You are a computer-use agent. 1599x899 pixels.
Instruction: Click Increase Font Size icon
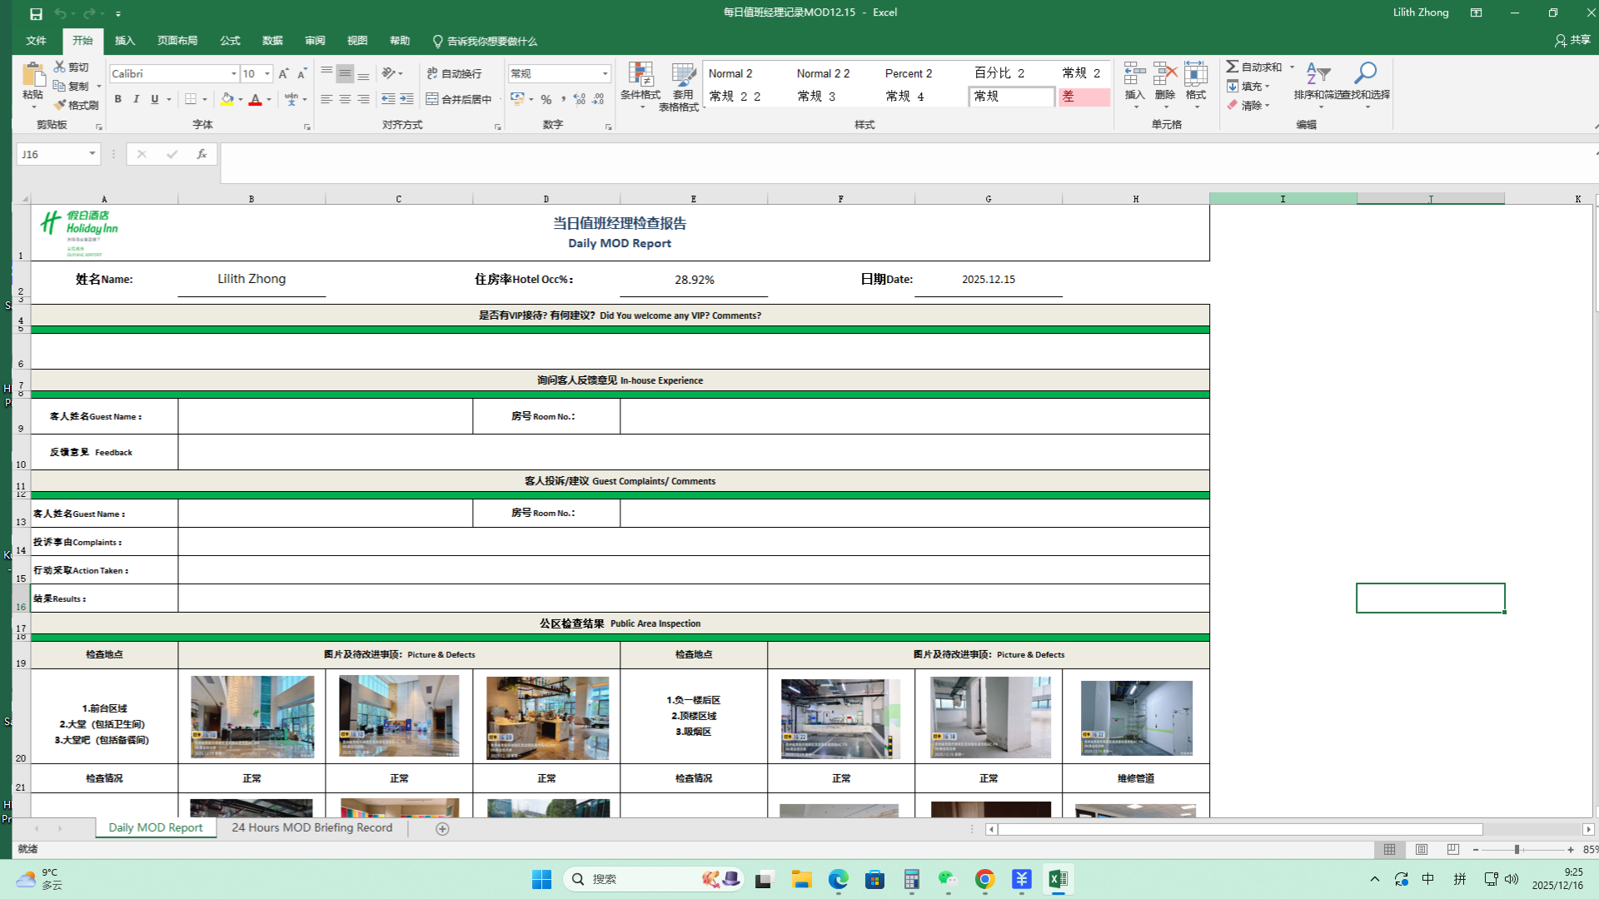pos(283,74)
